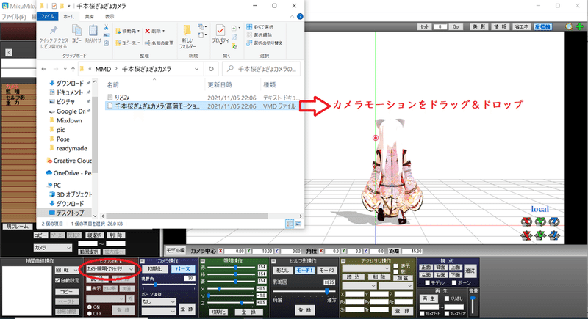Click the upper blue Z axis rotate icon

coord(554,221)
